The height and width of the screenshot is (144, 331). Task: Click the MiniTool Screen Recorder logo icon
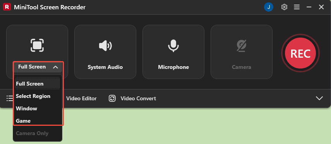7,7
